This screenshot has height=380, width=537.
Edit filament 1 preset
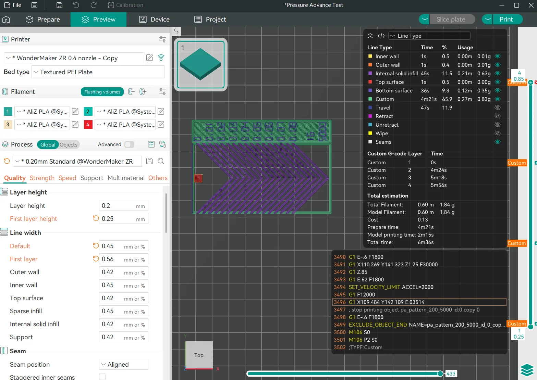(75, 112)
